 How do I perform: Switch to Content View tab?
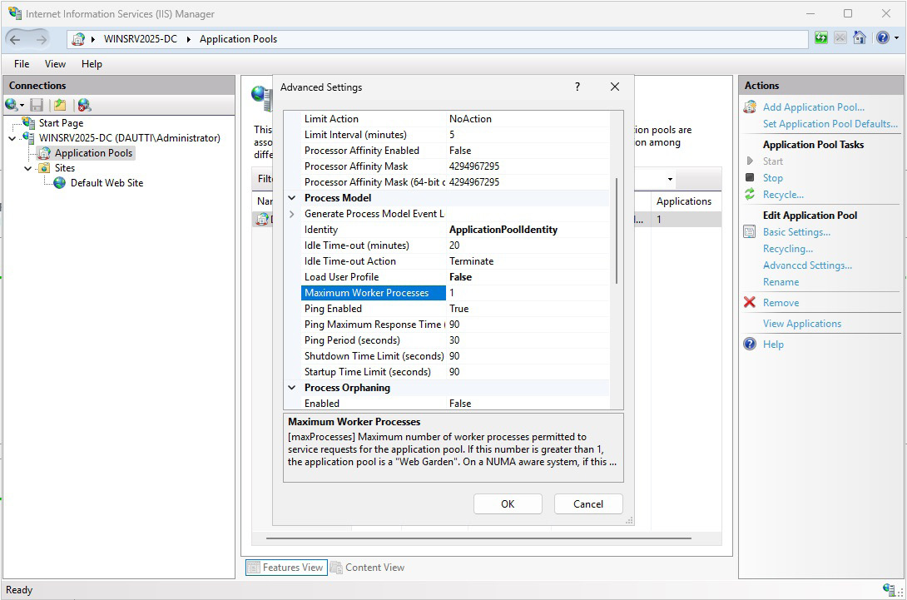[368, 568]
